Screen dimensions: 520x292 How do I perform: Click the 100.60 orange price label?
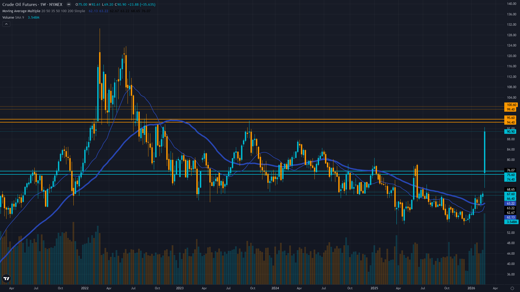[511, 105]
